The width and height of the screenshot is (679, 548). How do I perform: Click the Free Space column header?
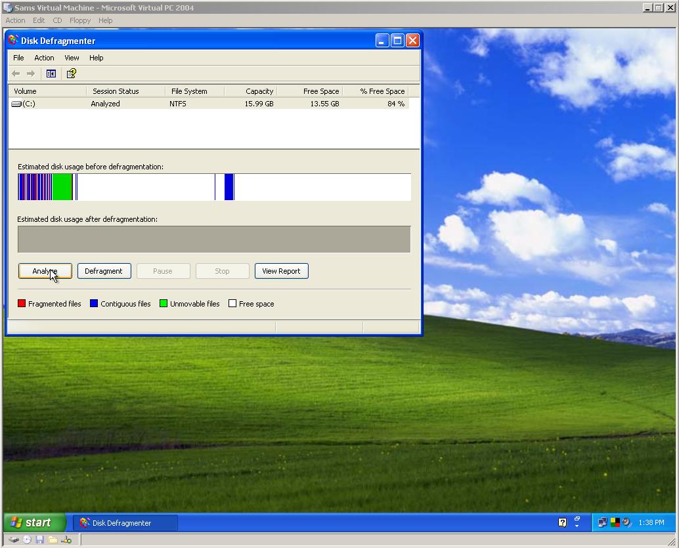(309, 91)
